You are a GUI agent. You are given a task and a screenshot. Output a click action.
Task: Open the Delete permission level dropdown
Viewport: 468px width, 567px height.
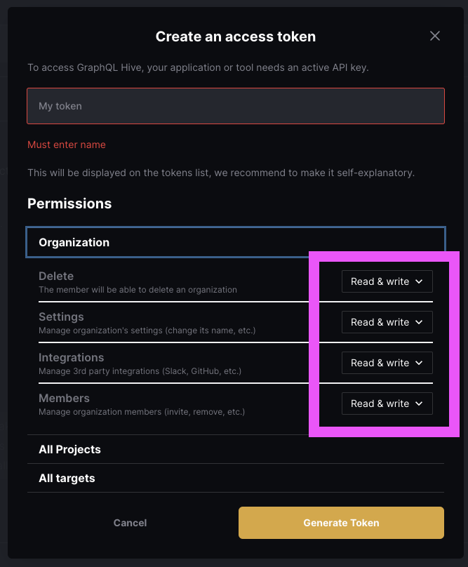tap(387, 281)
